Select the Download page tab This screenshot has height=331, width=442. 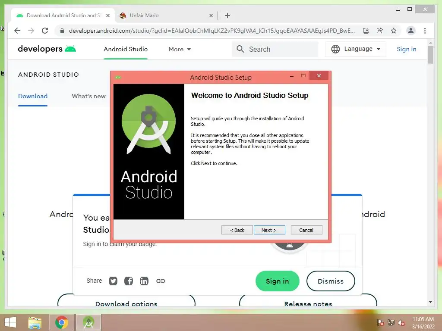(x=33, y=96)
